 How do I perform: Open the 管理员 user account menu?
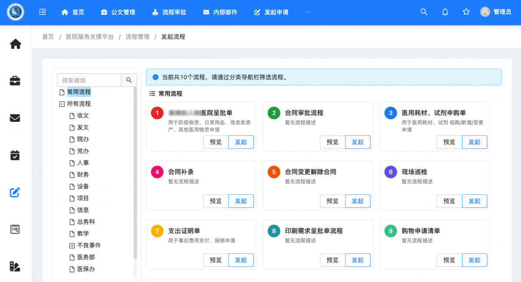pyautogui.click(x=496, y=12)
